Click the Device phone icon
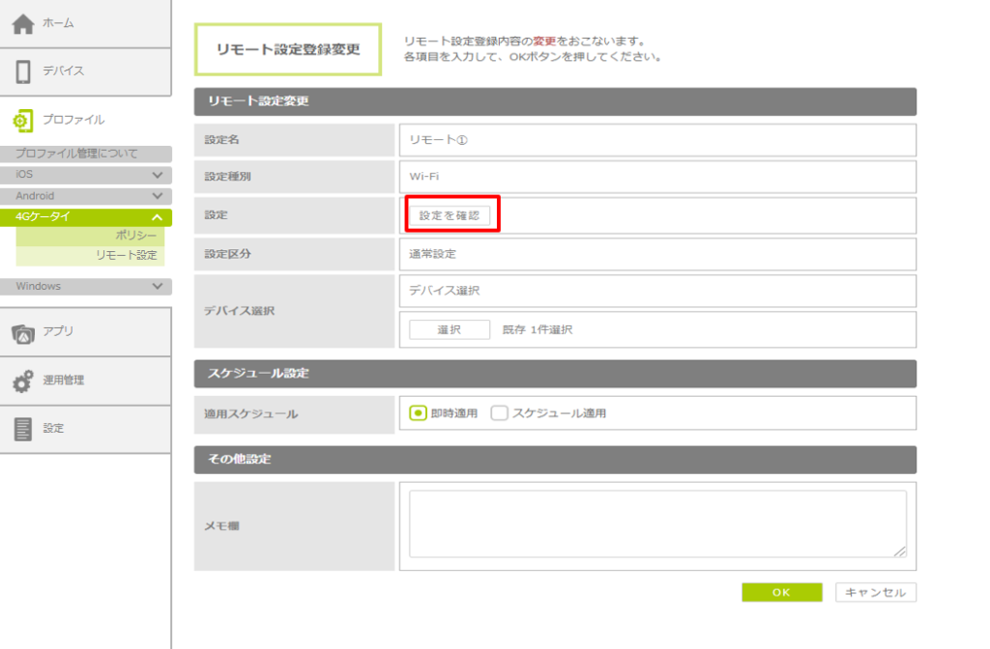The width and height of the screenshot is (990, 649). coord(23,71)
